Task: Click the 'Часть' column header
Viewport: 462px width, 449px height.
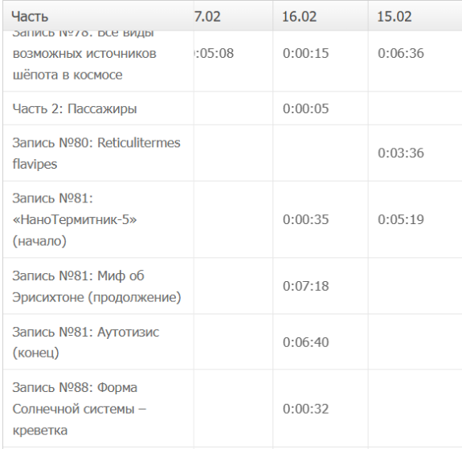Action: click(30, 16)
